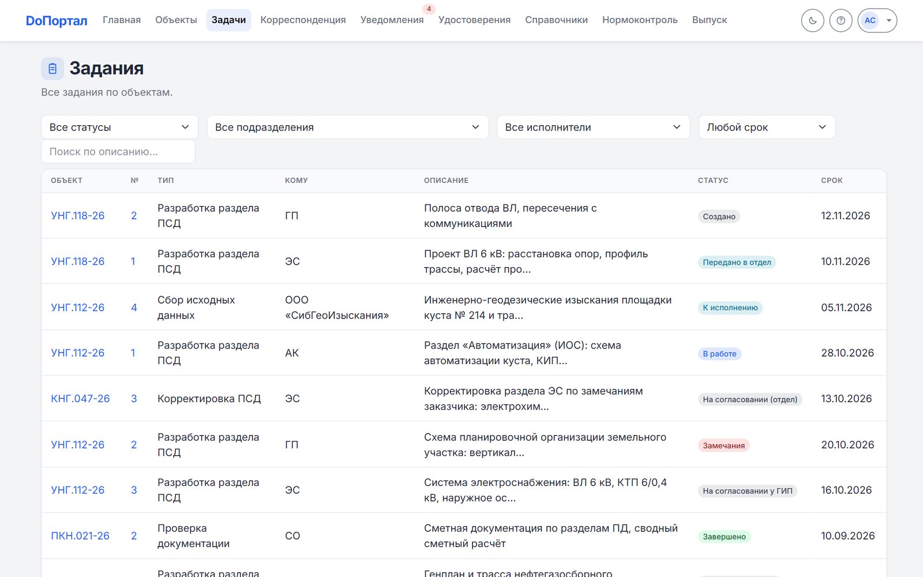Image resolution: width=923 pixels, height=577 pixels.
Task: Open the Справочники menu item
Action: [x=556, y=20]
